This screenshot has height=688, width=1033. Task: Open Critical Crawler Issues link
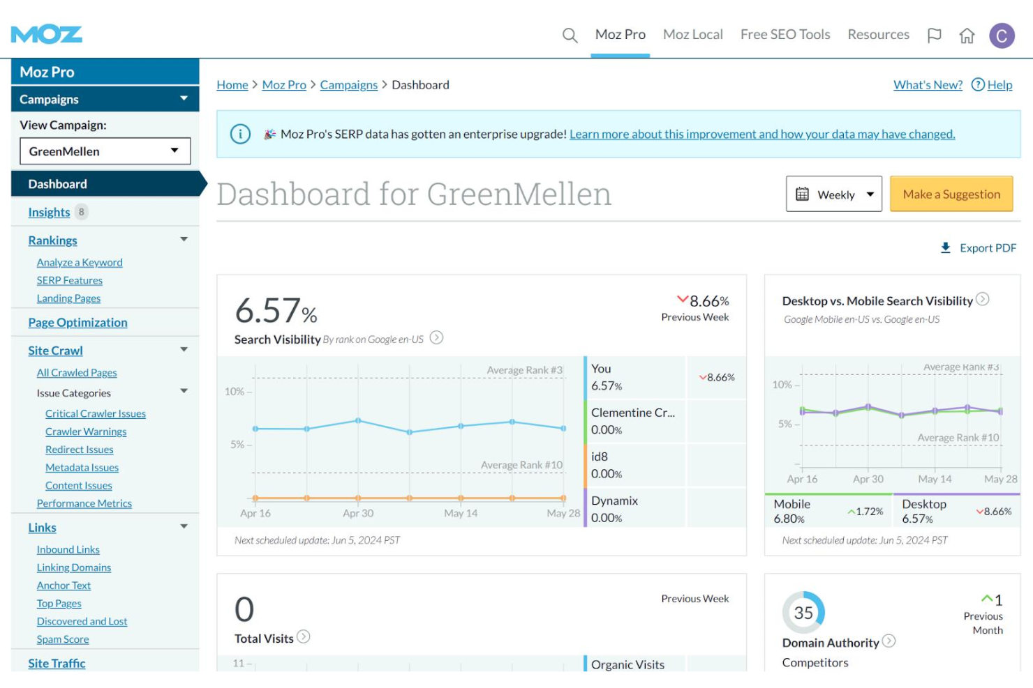click(96, 413)
